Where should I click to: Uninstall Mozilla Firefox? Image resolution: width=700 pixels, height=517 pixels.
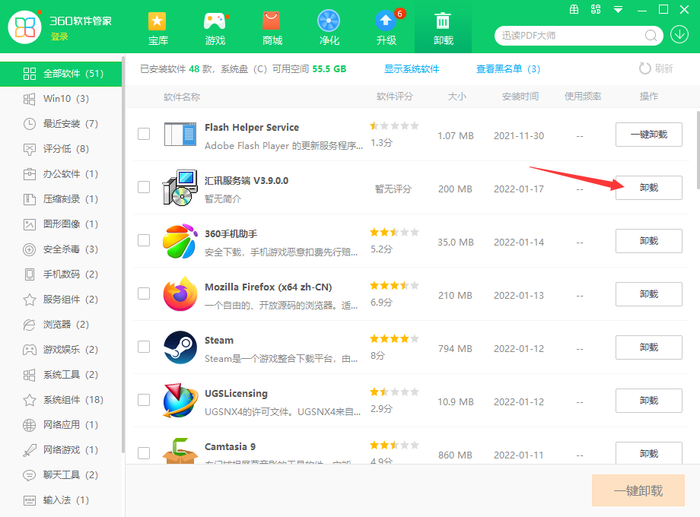pyautogui.click(x=649, y=294)
